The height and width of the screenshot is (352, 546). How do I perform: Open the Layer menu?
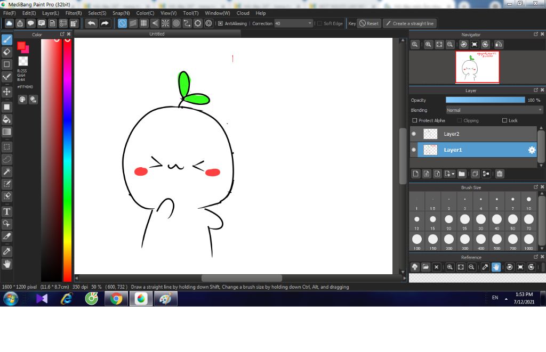click(x=51, y=13)
